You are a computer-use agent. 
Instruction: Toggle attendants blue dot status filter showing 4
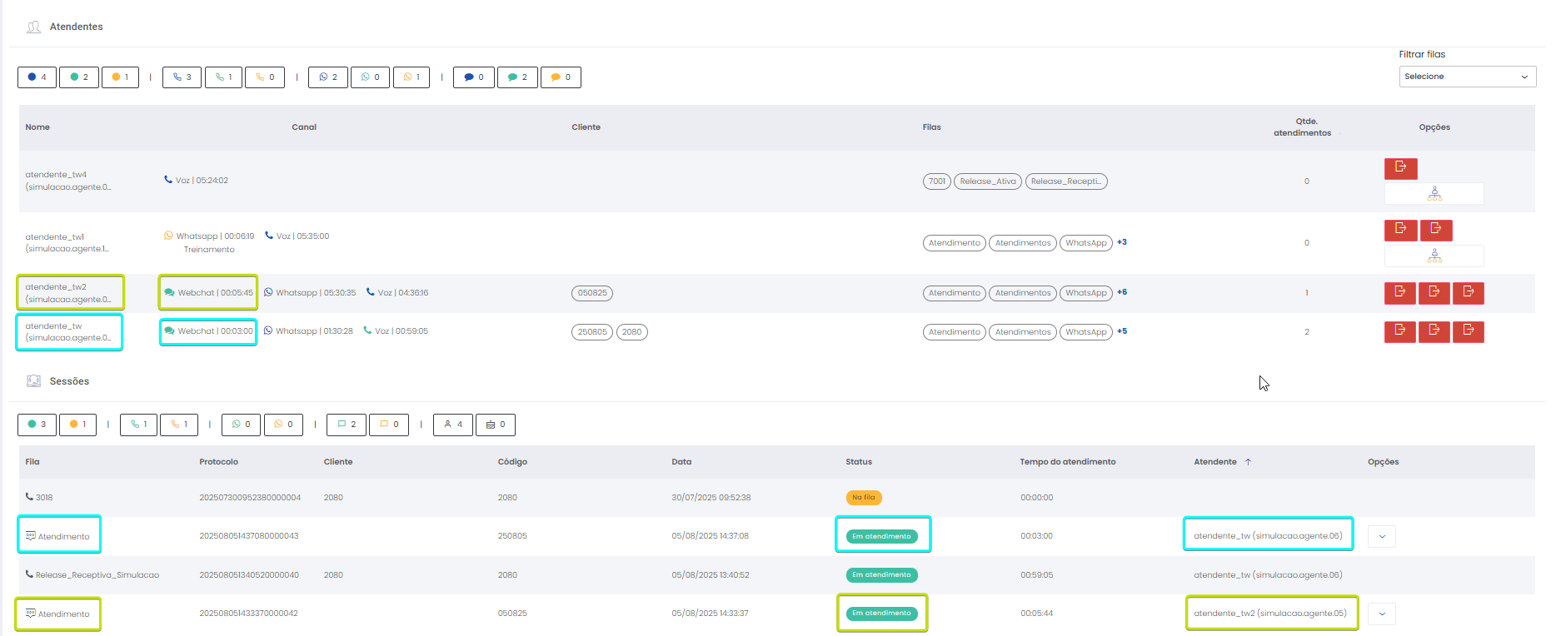point(37,77)
